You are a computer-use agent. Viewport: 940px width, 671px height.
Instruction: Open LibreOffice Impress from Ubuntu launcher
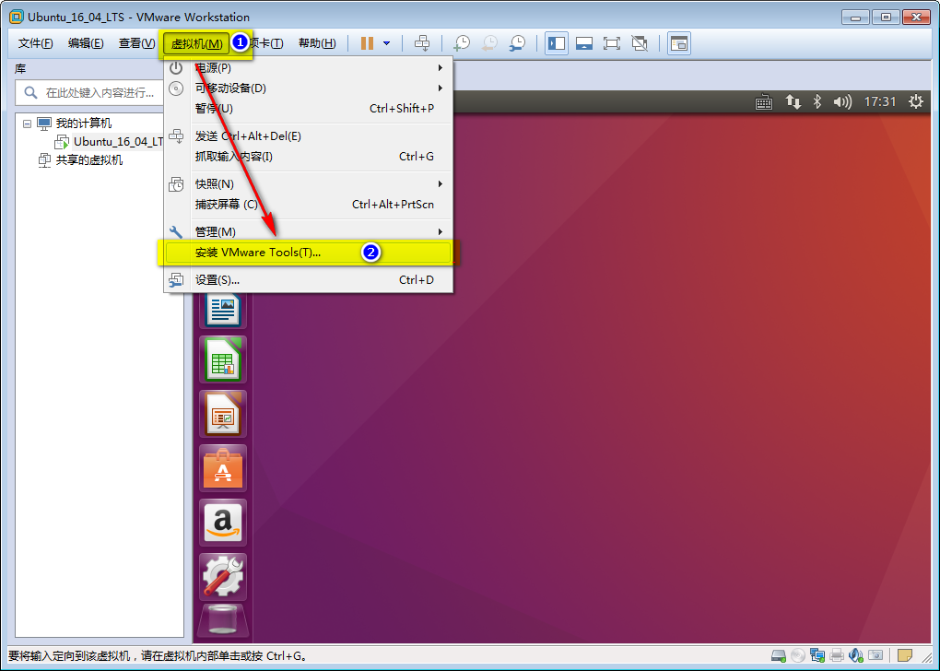pyautogui.click(x=223, y=414)
